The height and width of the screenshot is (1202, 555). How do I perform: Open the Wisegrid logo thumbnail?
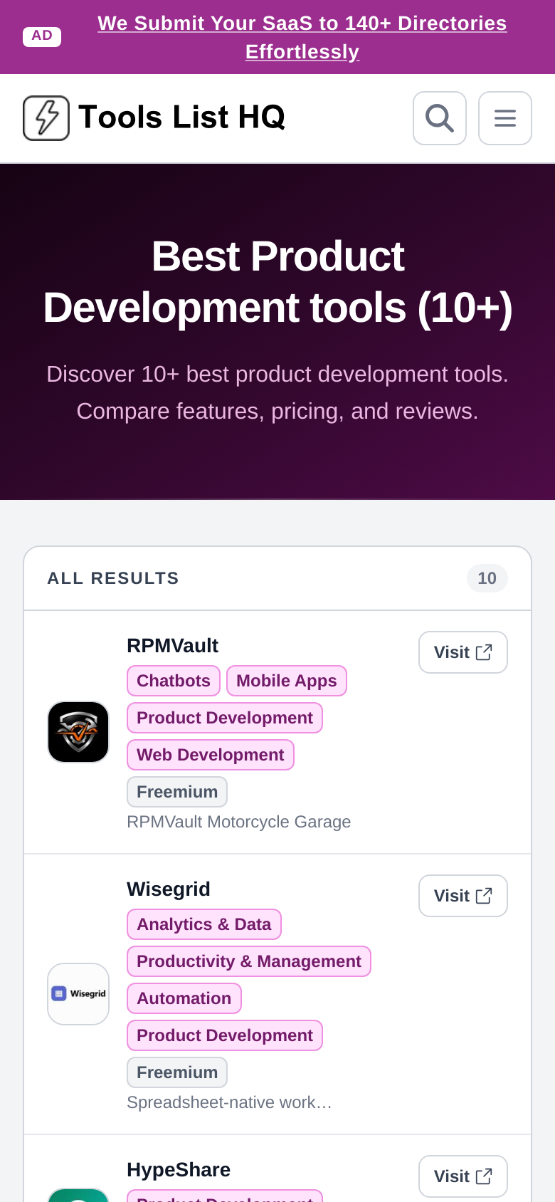78,994
